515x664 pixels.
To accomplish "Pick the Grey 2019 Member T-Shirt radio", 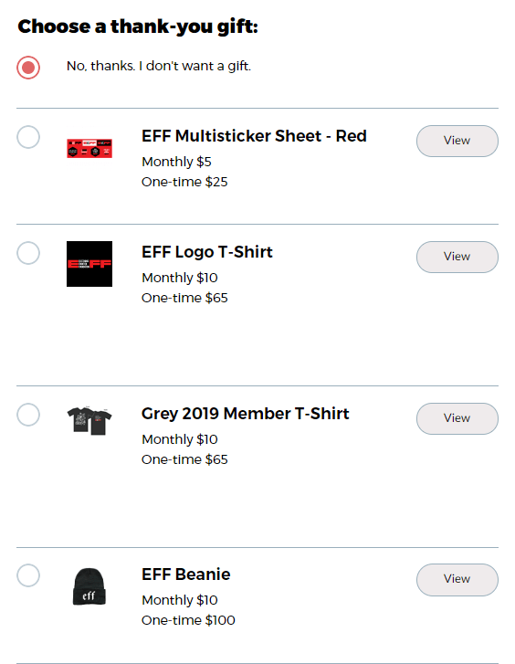I will tap(28, 415).
